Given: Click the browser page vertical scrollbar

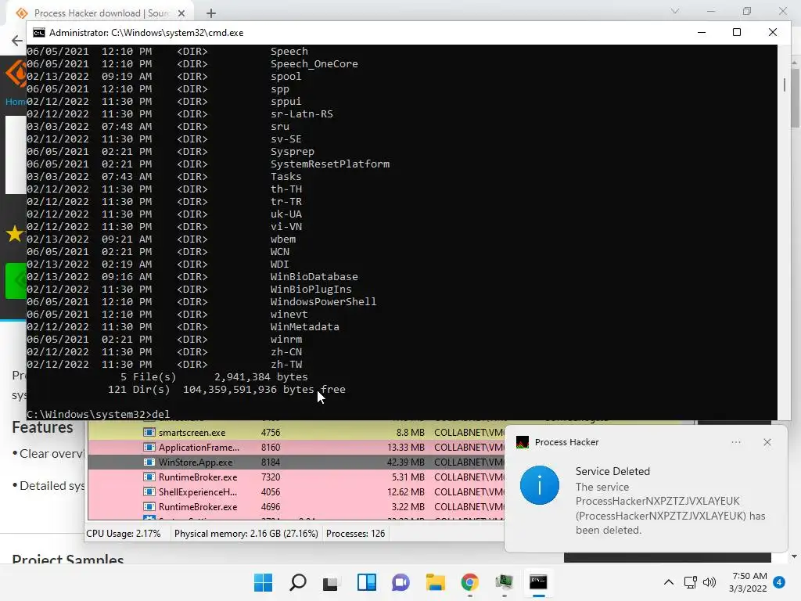Looking at the screenshot, I should click(x=795, y=97).
